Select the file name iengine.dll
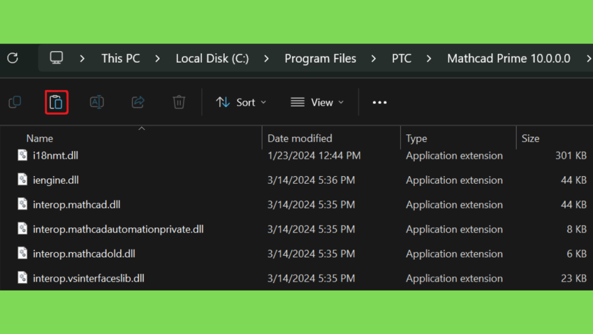The height and width of the screenshot is (334, 593). [x=56, y=180]
